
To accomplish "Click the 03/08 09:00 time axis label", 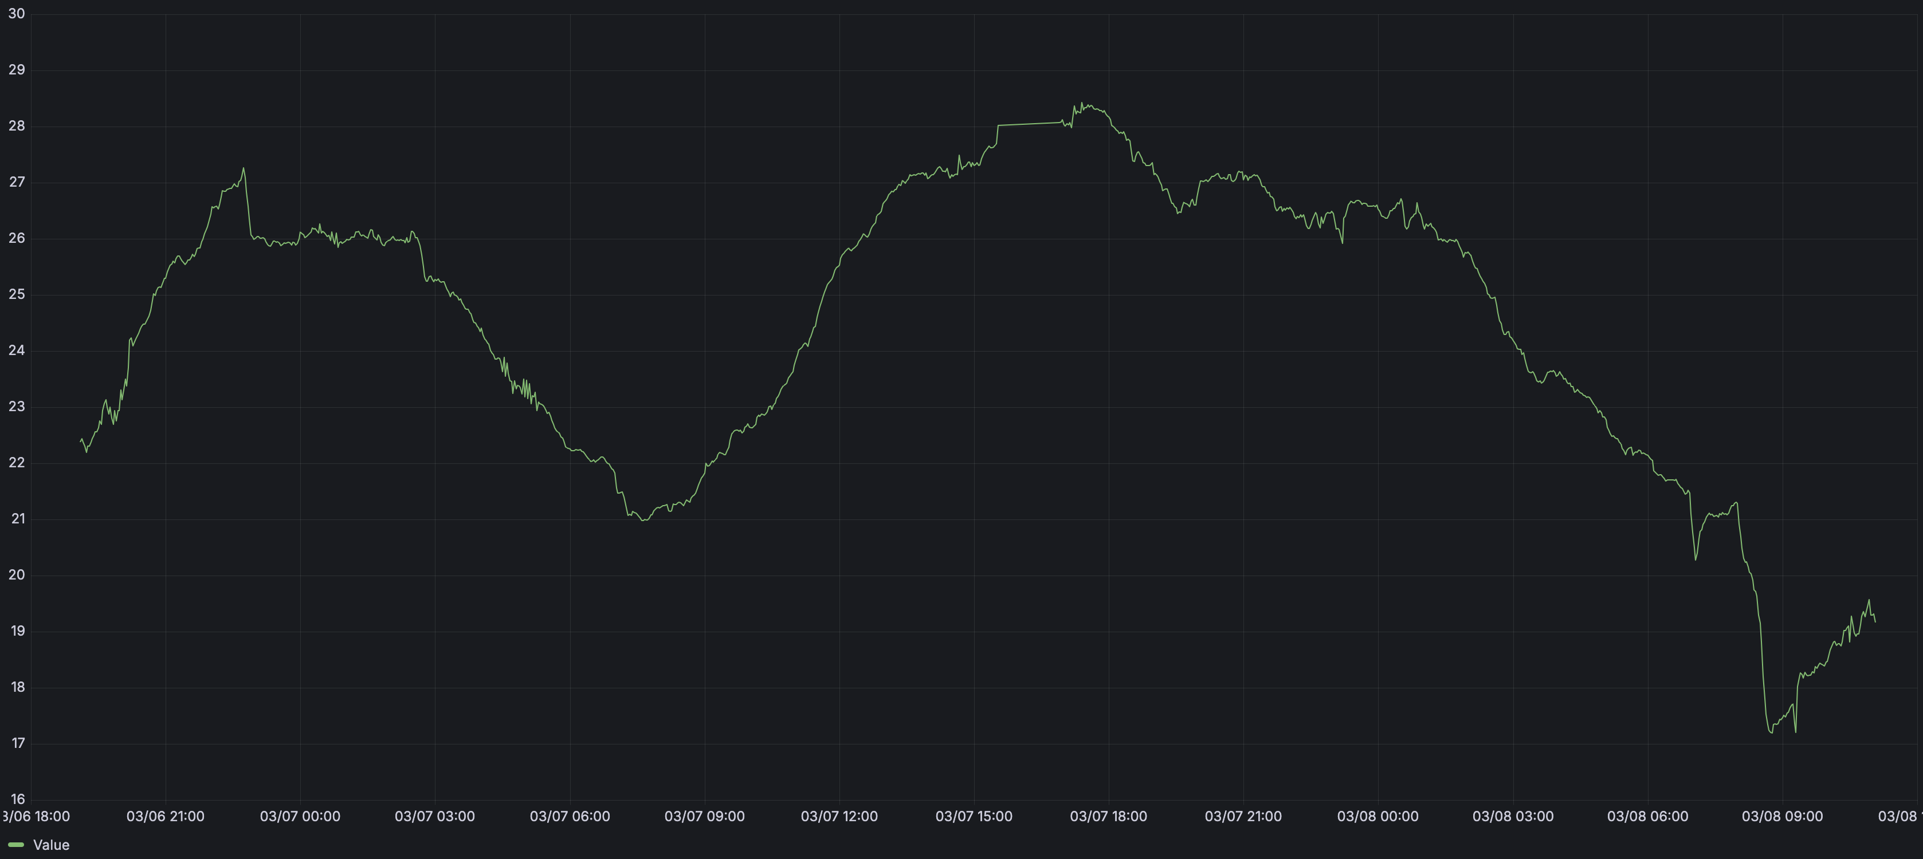I will (1782, 815).
